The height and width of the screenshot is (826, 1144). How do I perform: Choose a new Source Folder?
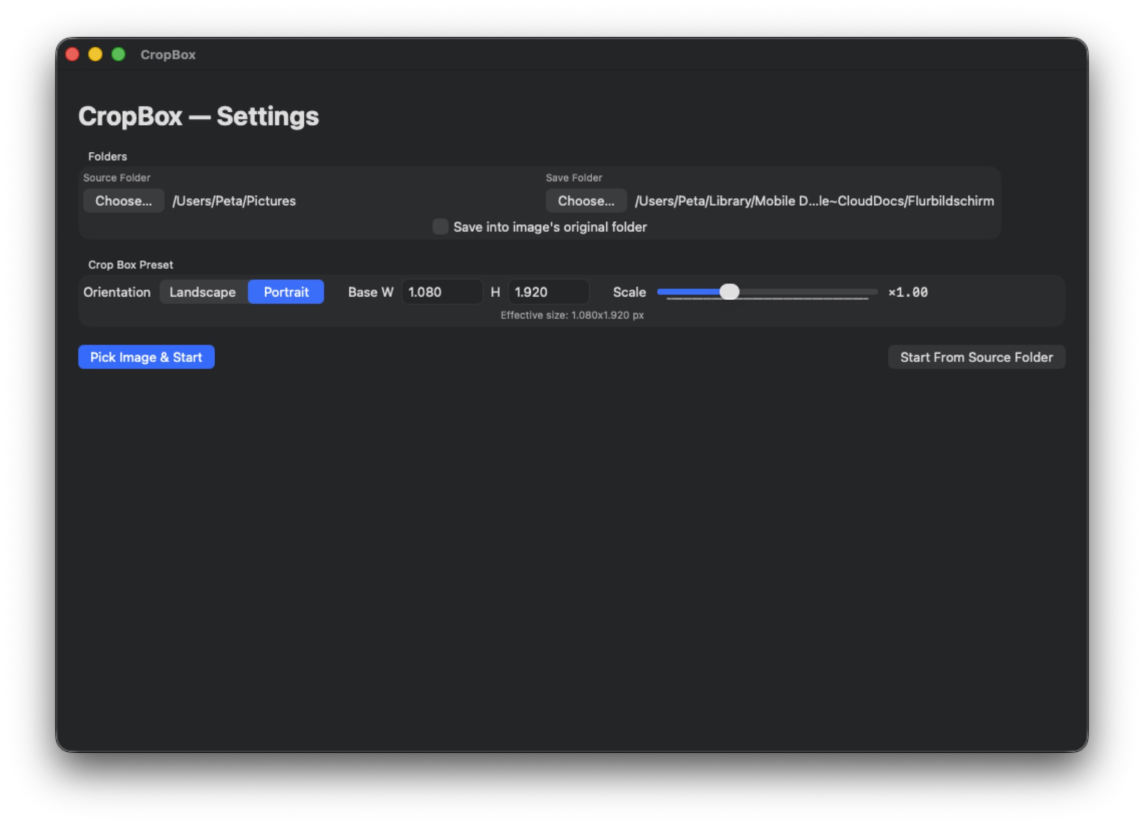click(x=124, y=201)
